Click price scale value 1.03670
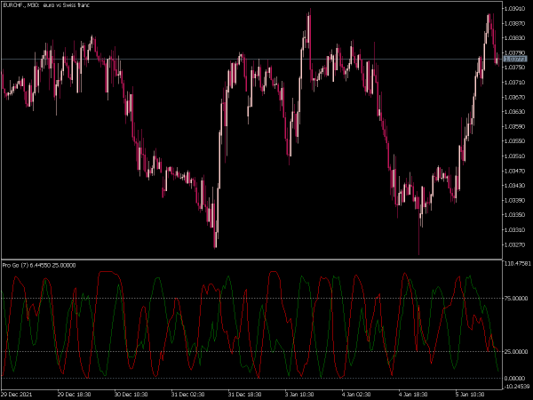533x400 pixels. coord(515,97)
